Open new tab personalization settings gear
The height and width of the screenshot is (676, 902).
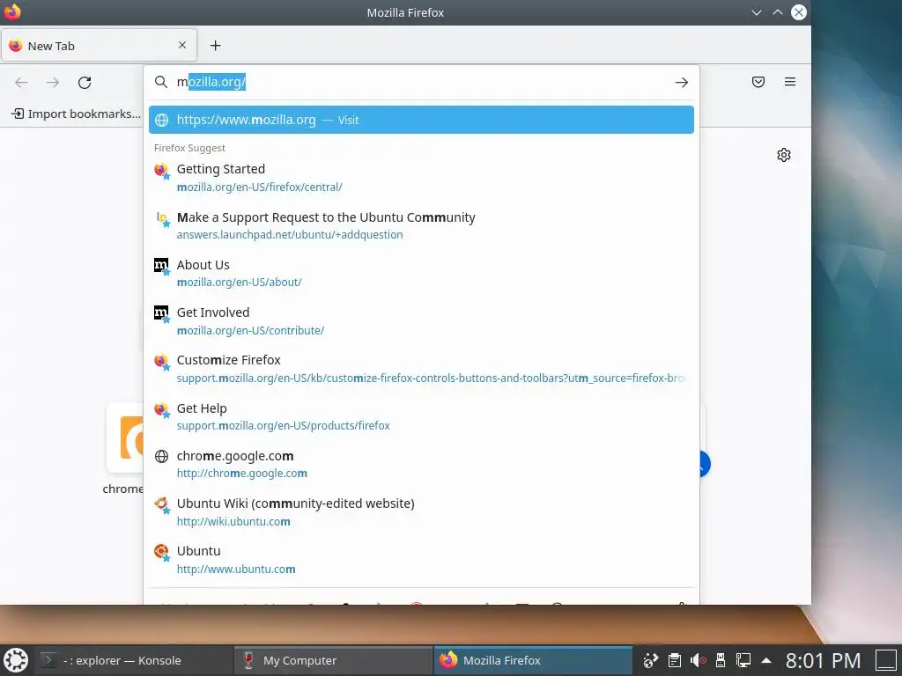click(x=783, y=155)
